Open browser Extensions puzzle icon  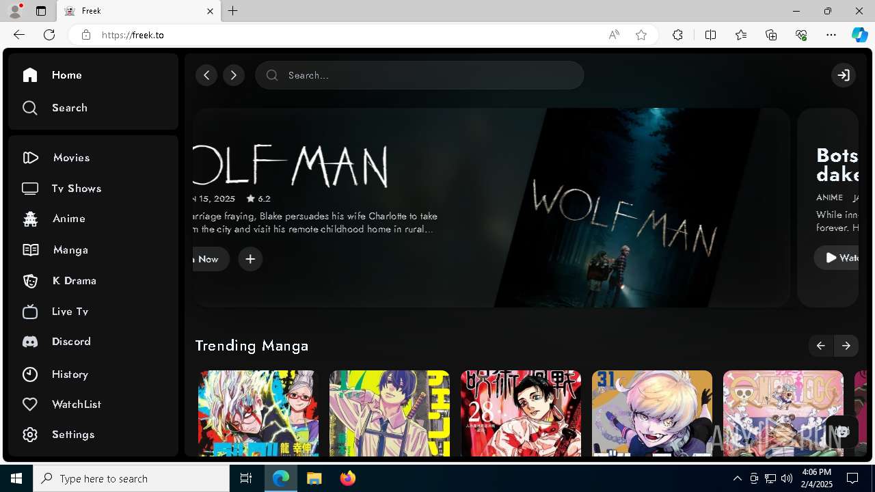click(677, 35)
